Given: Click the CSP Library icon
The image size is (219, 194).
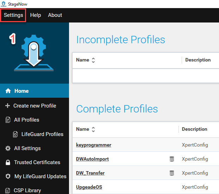Looking at the screenshot, I should pyautogui.click(x=8, y=190).
